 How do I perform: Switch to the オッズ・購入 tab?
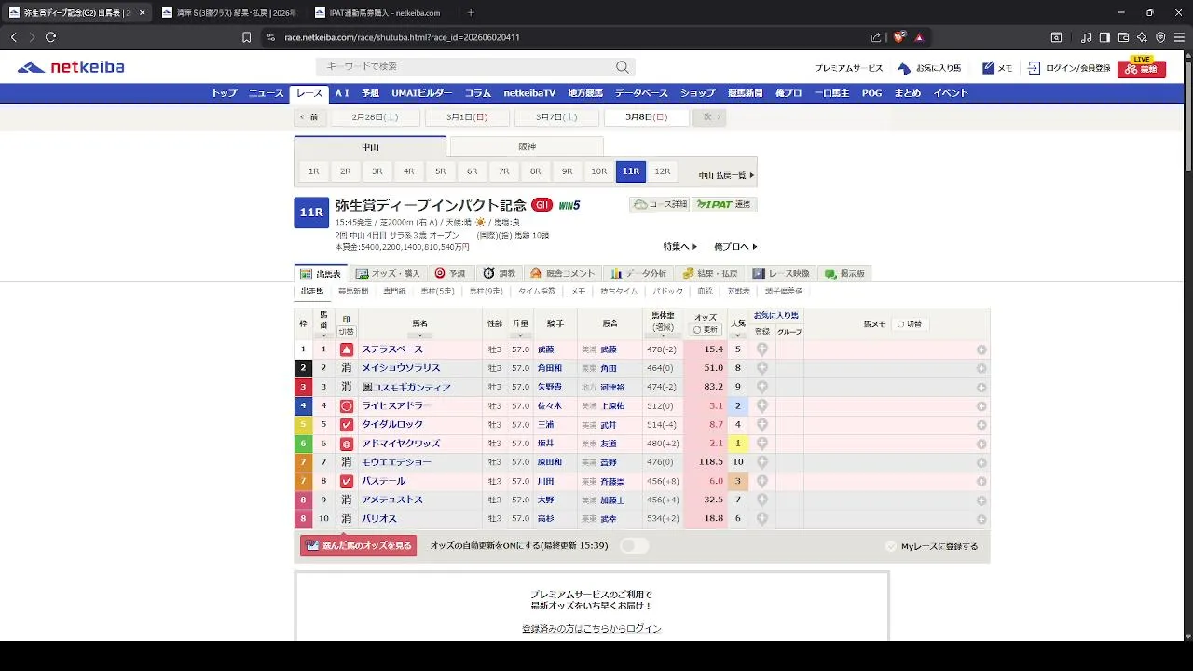pyautogui.click(x=388, y=274)
